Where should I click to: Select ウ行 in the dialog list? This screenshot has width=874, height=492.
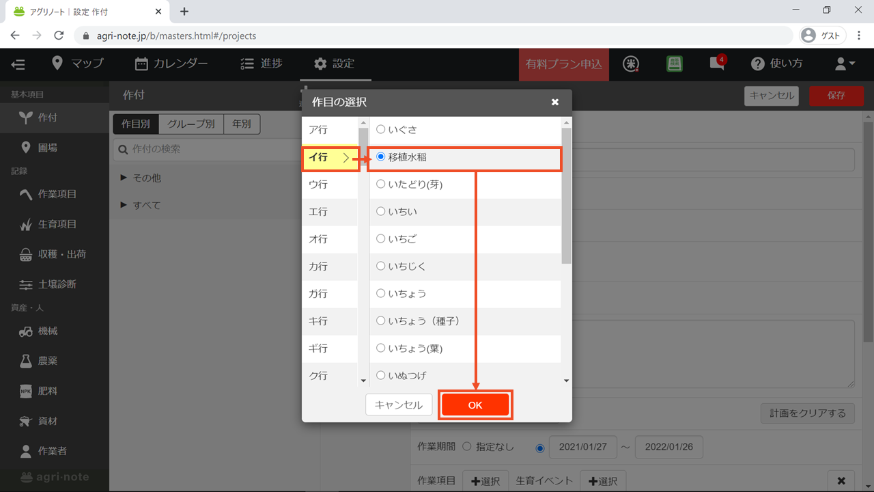pos(330,184)
